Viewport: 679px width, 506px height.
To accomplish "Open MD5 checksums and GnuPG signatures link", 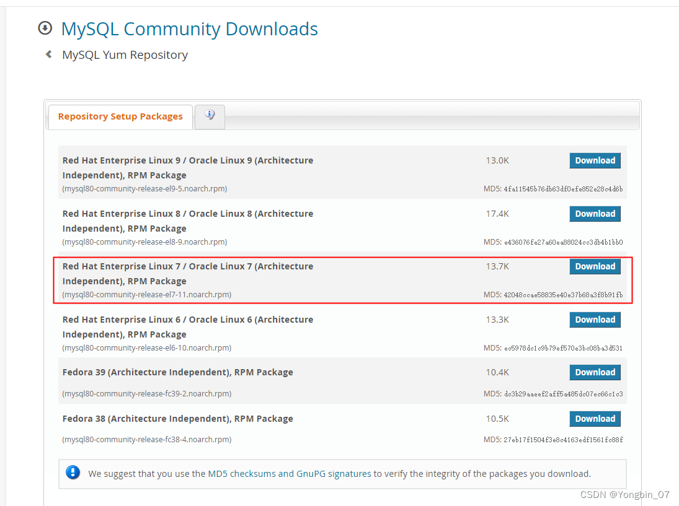I will point(289,474).
